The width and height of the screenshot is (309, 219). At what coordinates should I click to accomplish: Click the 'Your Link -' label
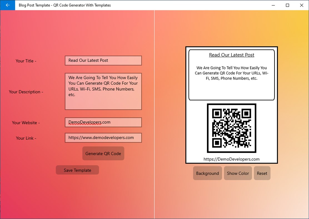(x=26, y=138)
